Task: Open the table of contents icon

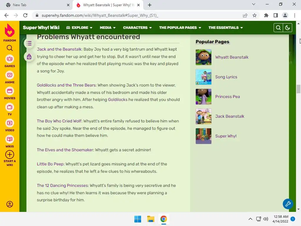Action: click(29, 43)
